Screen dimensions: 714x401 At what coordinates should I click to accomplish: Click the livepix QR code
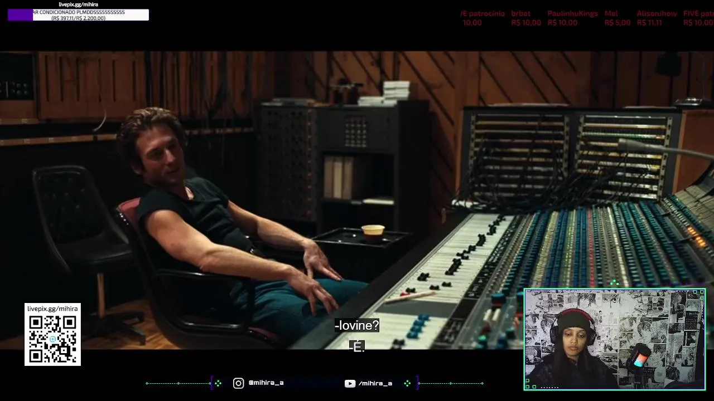52,339
